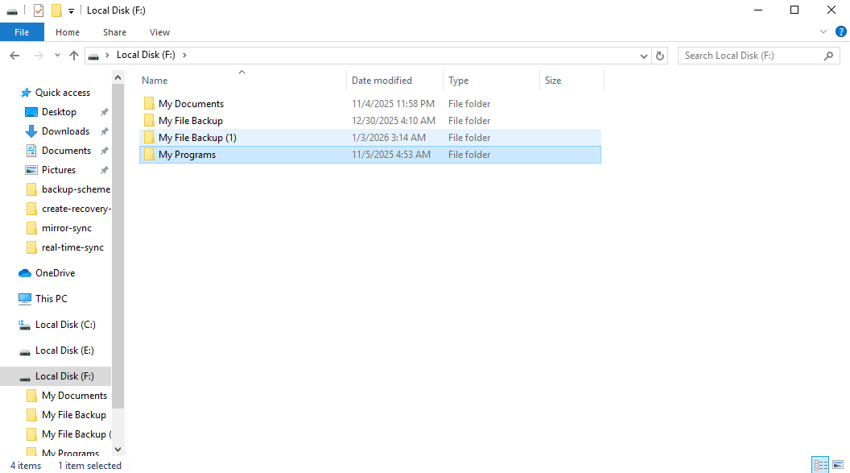The image size is (850, 473).
Task: Open the OneDrive item in navigation pane
Action: click(x=55, y=273)
